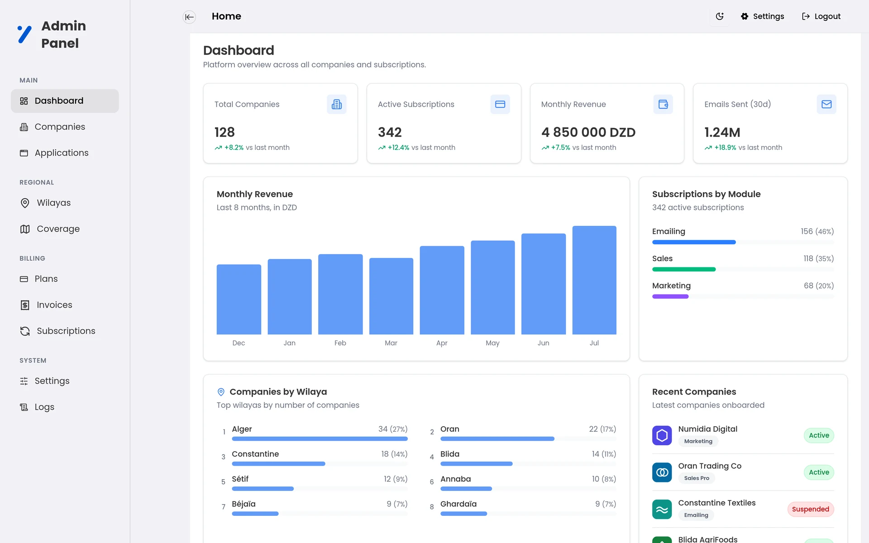Screen dimensions: 869x543
Task: Click the purple Marketing module progress bar
Action: click(743, 296)
